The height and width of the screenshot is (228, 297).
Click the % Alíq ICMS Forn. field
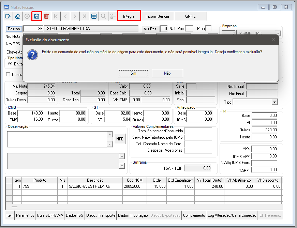tap(264, 163)
